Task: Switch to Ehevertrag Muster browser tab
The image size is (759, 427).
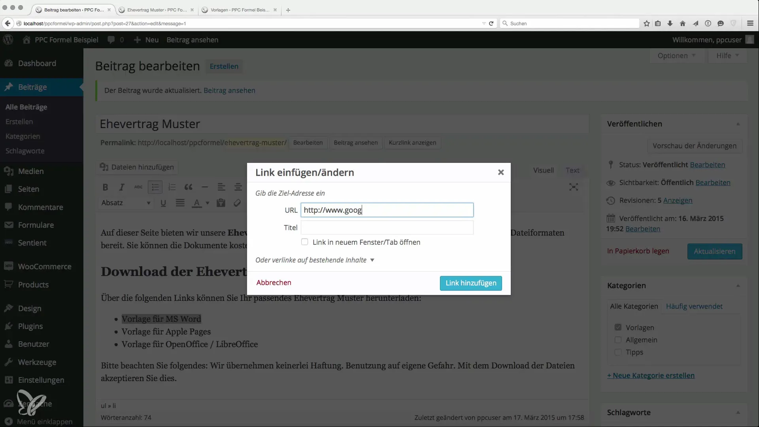Action: [x=157, y=10]
